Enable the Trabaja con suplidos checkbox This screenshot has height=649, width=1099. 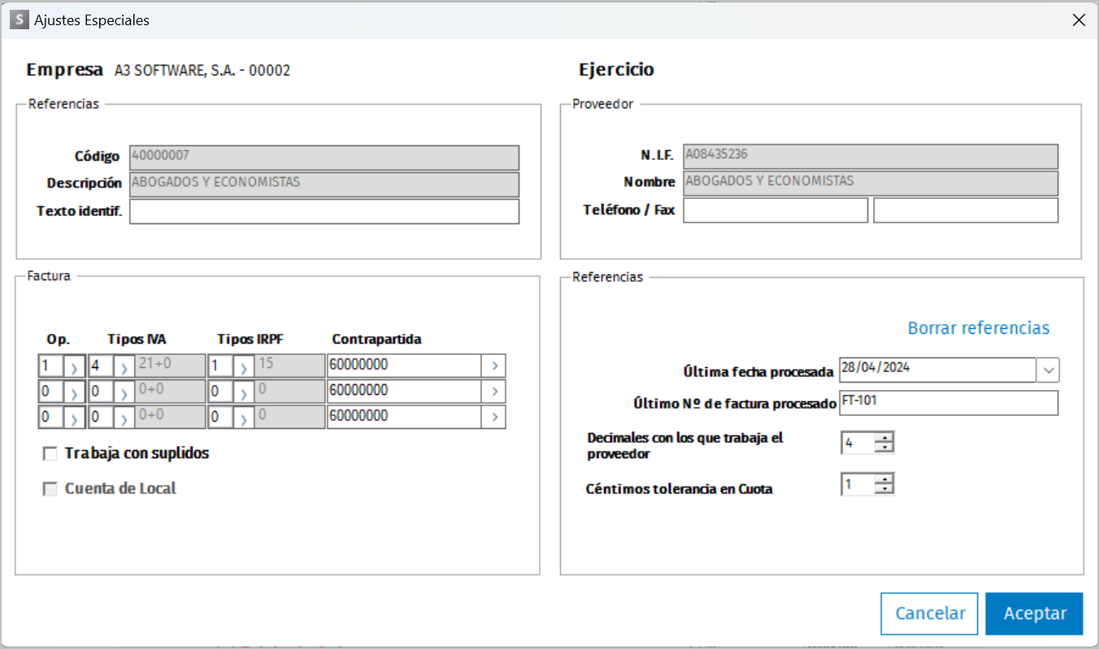[x=50, y=454]
